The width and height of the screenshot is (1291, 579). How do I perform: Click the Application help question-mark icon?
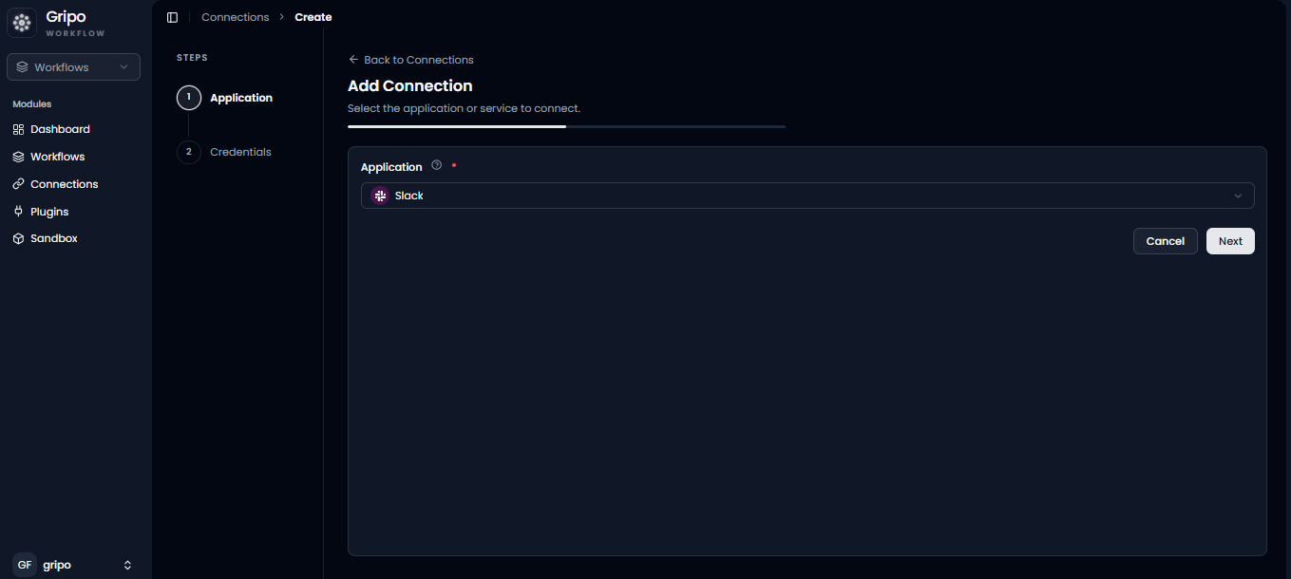click(x=437, y=165)
